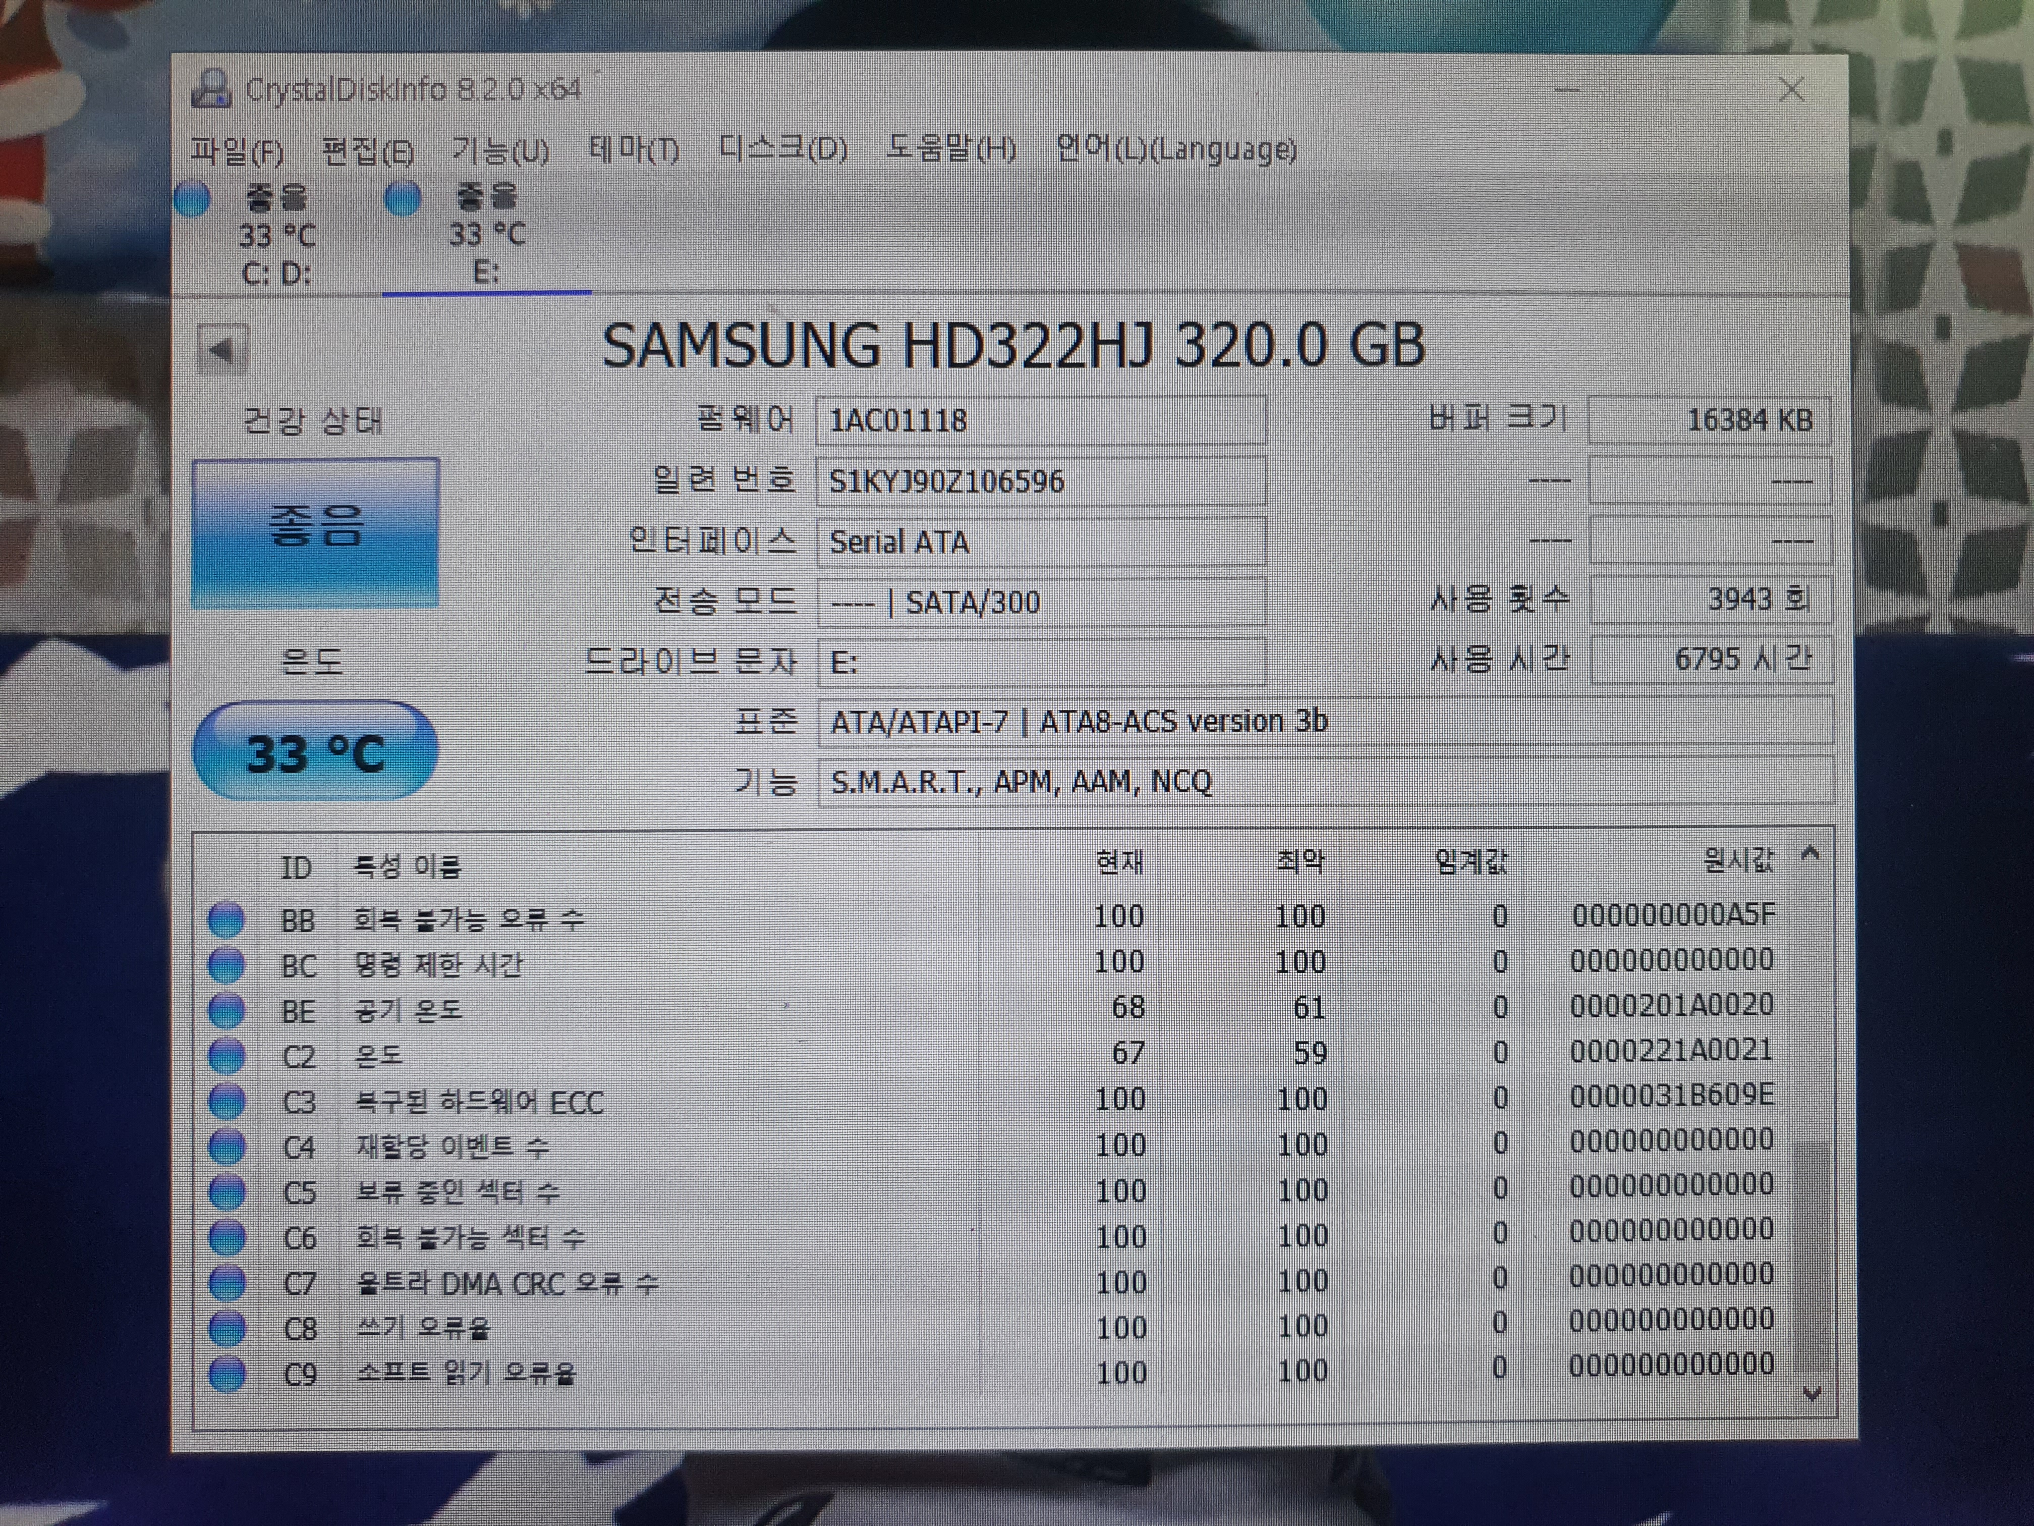2034x1526 pixels.
Task: Open the 편집(E) menu
Action: click(368, 151)
